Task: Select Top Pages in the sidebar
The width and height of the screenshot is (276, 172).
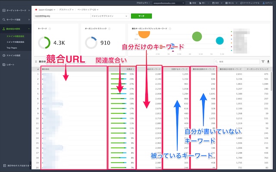Action: [x=12, y=48]
